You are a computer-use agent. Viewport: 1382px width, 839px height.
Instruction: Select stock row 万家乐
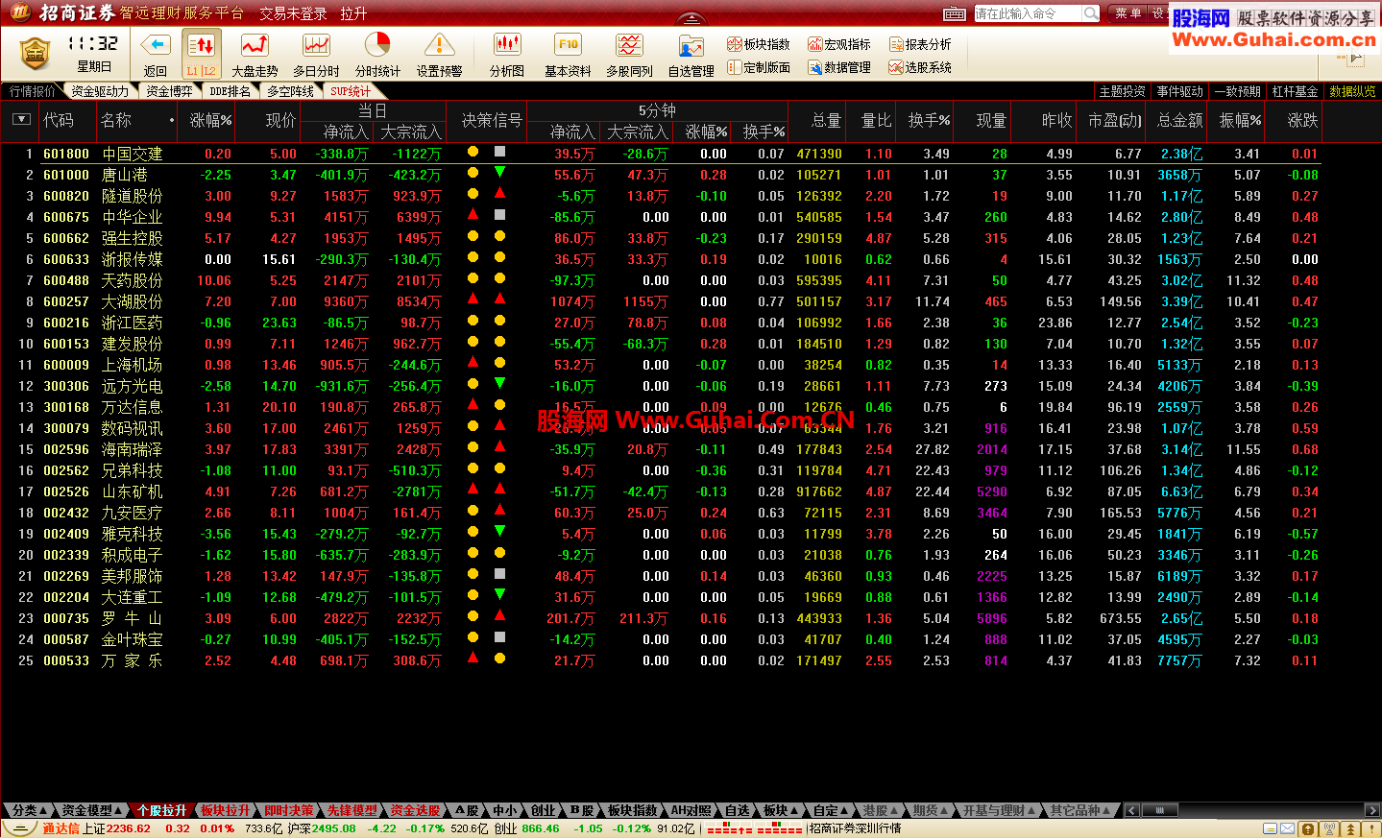(x=661, y=660)
